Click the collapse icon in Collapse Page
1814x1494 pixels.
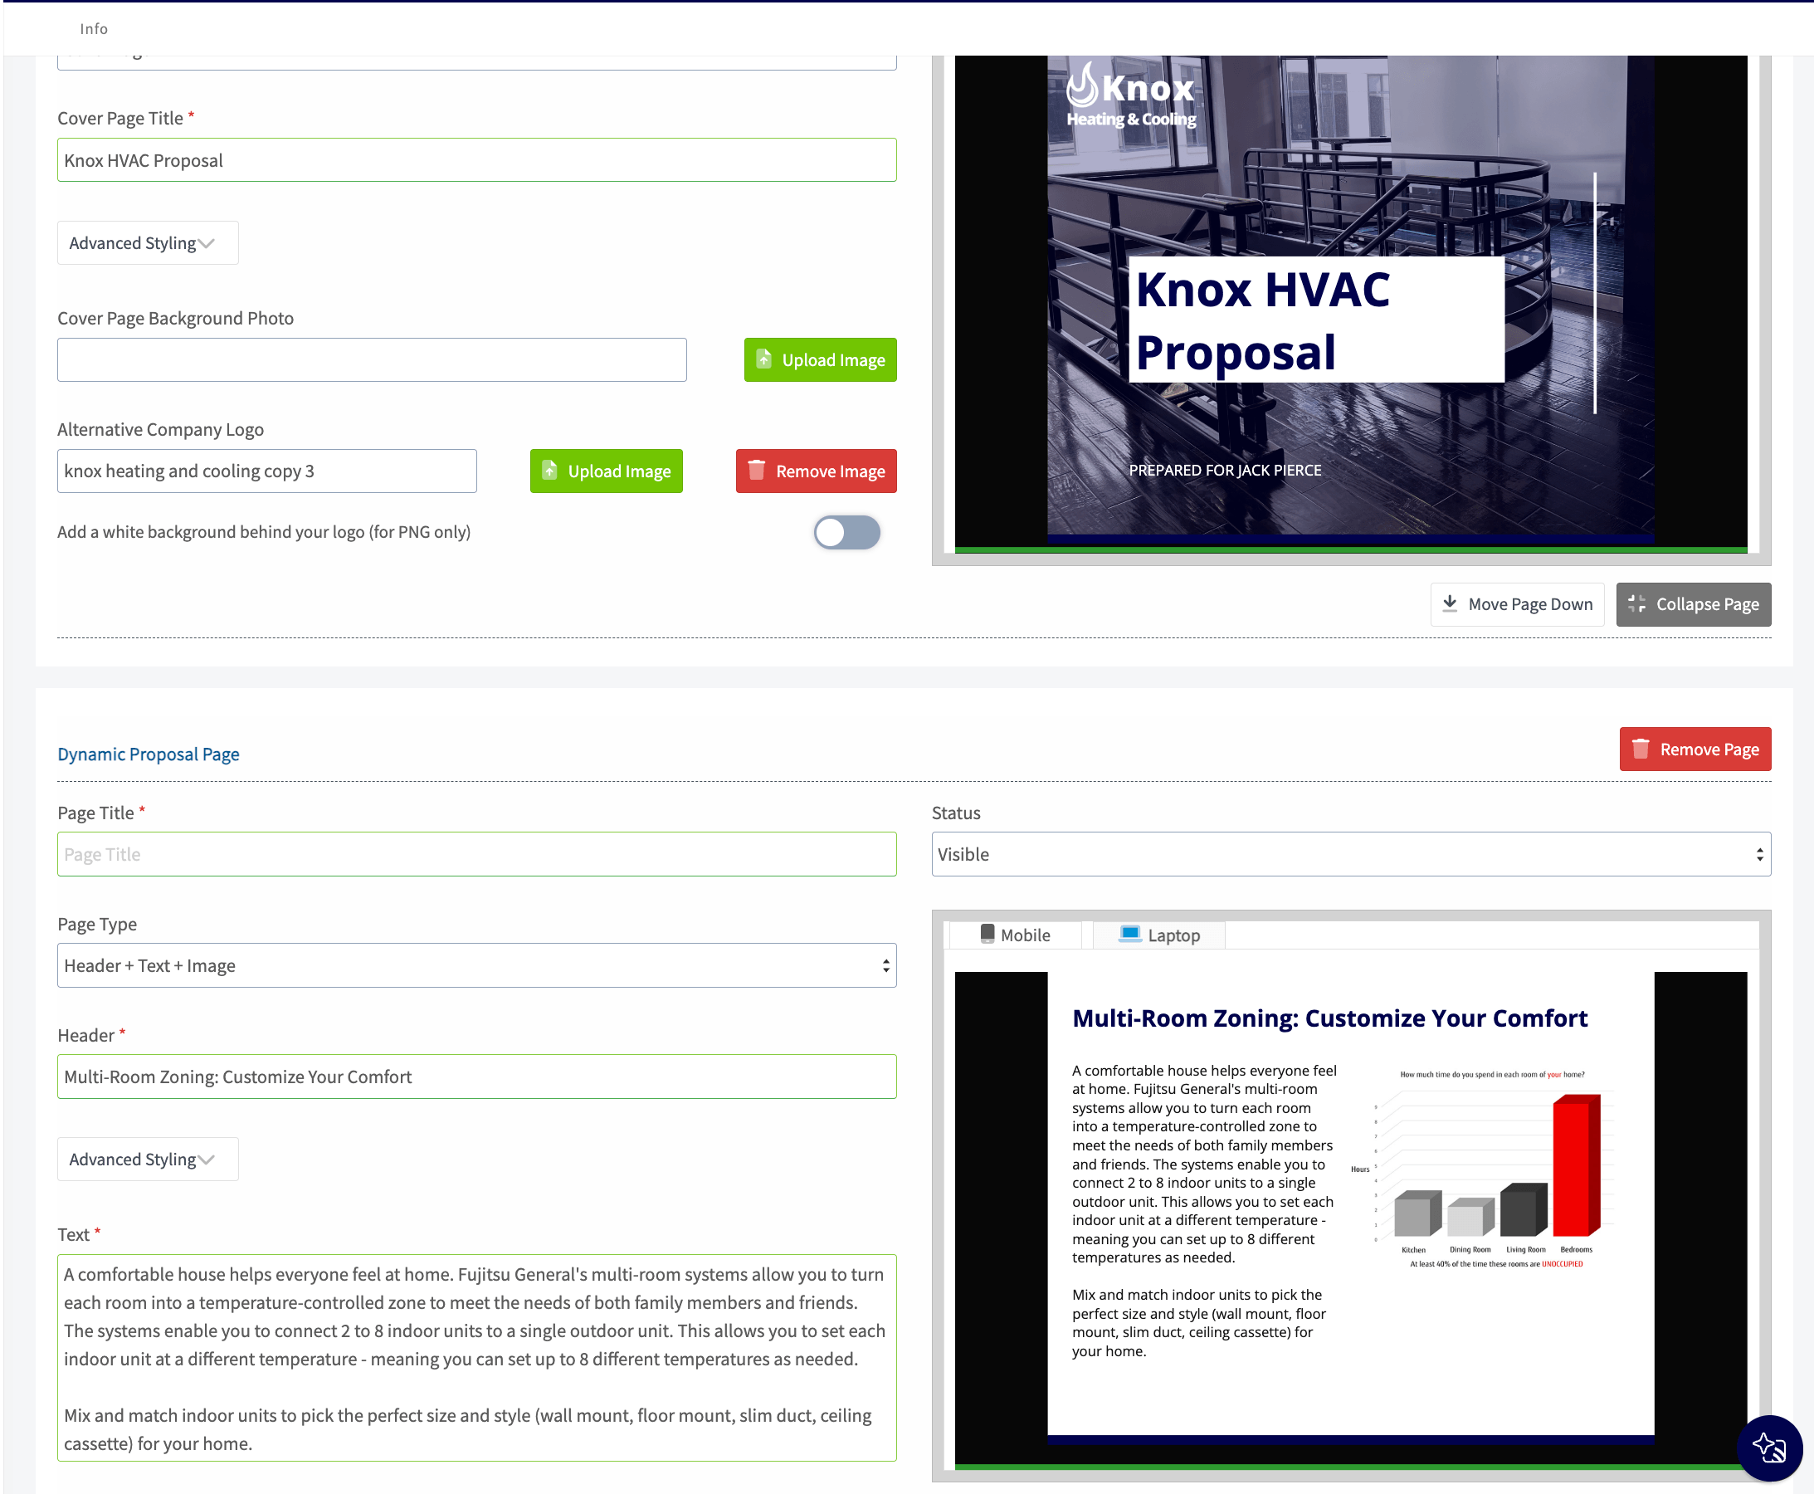coord(1636,603)
